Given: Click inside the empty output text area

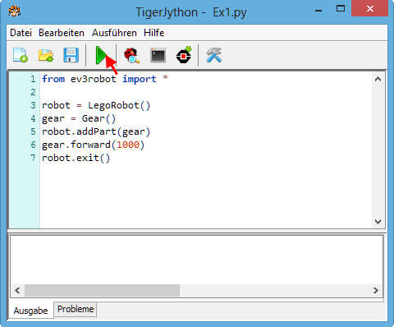Looking at the screenshot, I should (197, 260).
